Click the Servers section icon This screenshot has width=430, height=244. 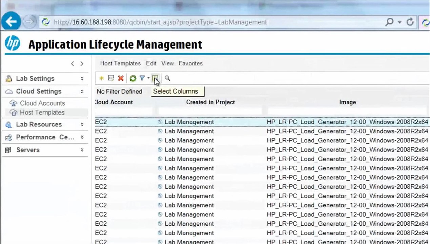tap(9, 150)
